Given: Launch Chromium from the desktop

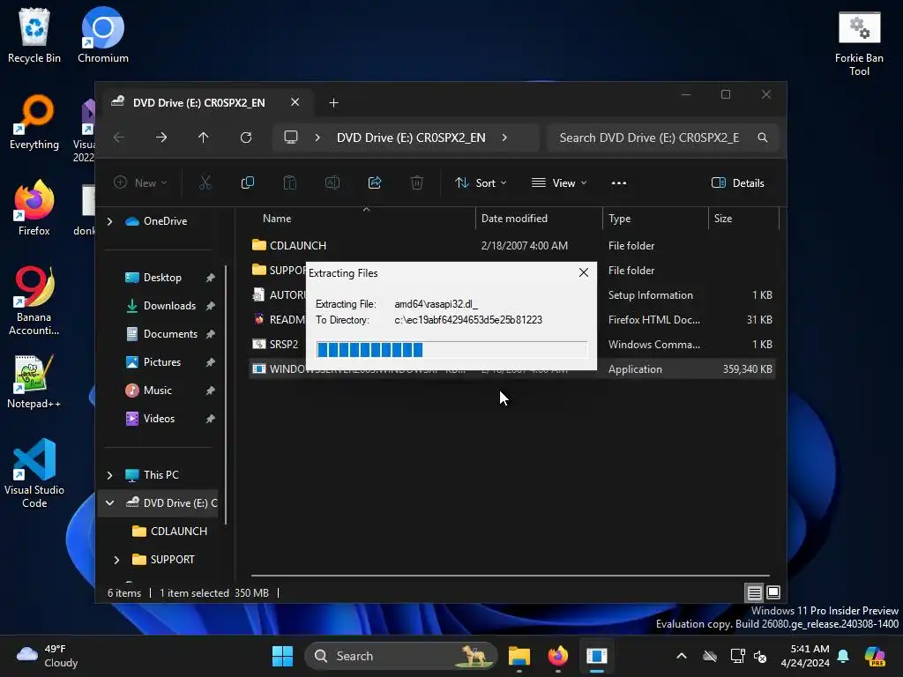Looking at the screenshot, I should (103, 35).
